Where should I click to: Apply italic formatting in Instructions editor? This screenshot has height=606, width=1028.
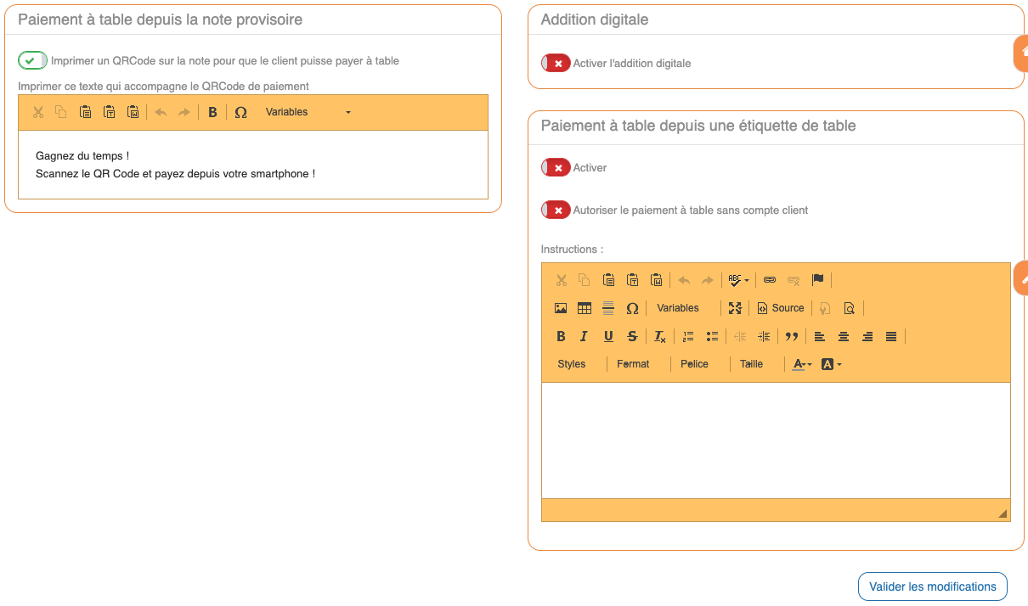[x=585, y=336]
